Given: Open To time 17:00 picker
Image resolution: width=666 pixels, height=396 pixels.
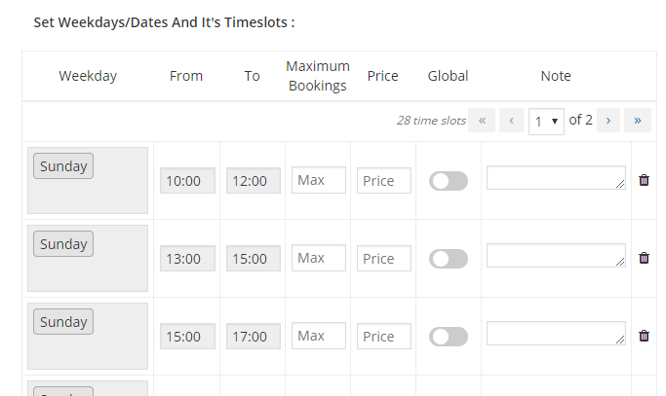Looking at the screenshot, I should click(254, 337).
